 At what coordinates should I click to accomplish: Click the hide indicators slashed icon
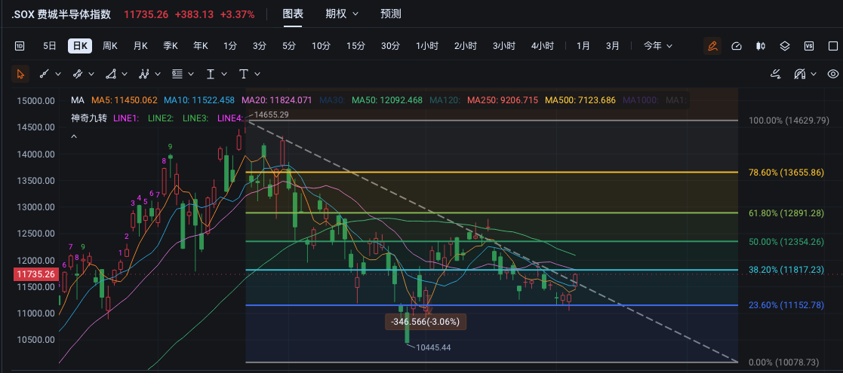pyautogui.click(x=800, y=74)
